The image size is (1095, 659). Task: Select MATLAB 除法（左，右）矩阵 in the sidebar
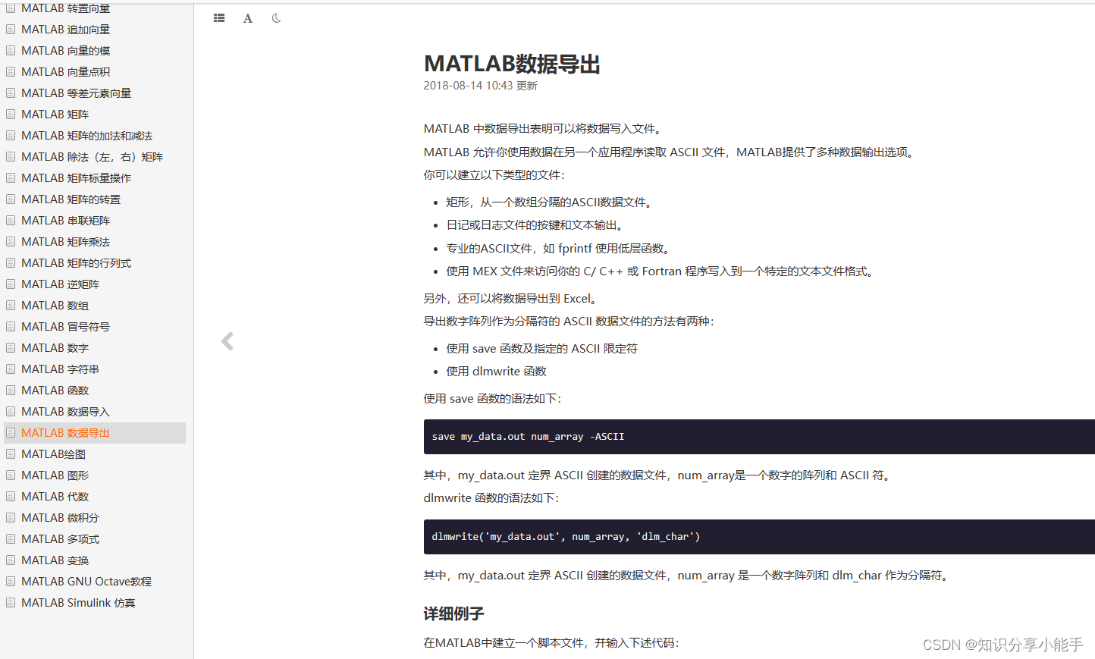coord(92,157)
